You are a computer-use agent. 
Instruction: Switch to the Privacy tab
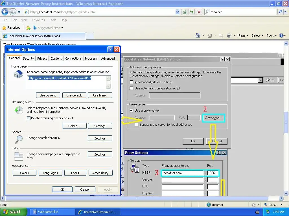42,58
